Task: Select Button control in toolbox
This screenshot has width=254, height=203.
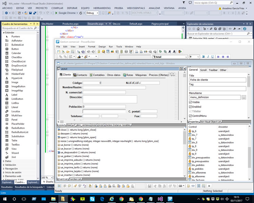Action: point(15,49)
